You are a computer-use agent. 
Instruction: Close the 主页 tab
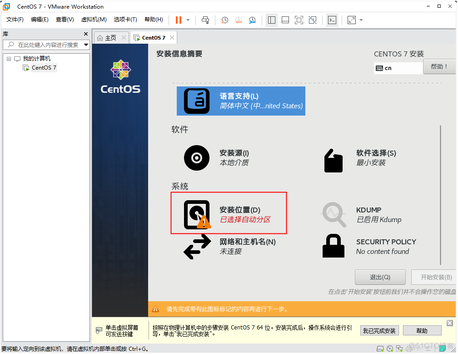tap(124, 37)
